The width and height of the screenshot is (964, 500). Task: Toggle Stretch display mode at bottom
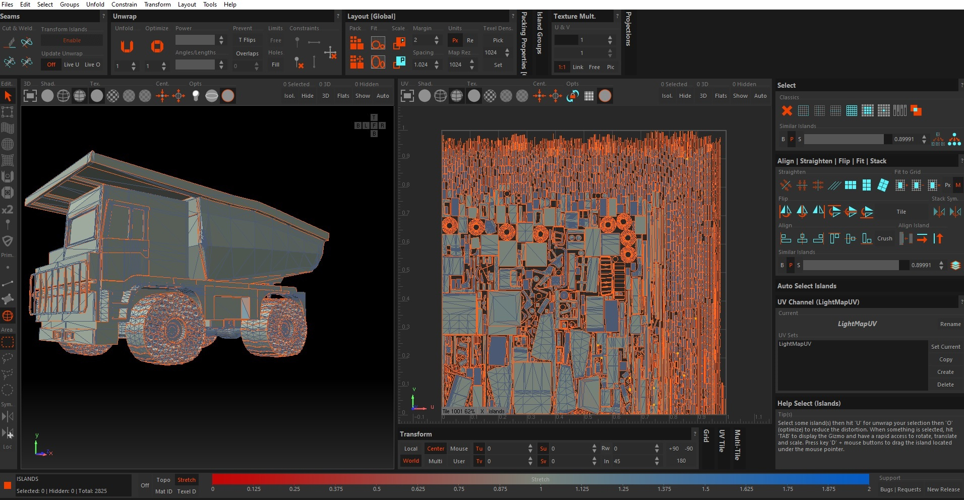pyautogui.click(x=187, y=480)
